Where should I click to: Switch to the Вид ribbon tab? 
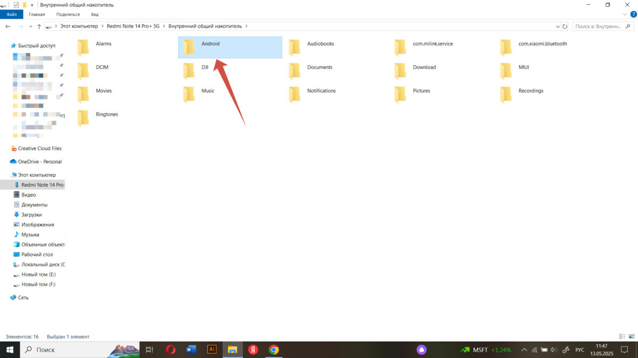coord(95,14)
